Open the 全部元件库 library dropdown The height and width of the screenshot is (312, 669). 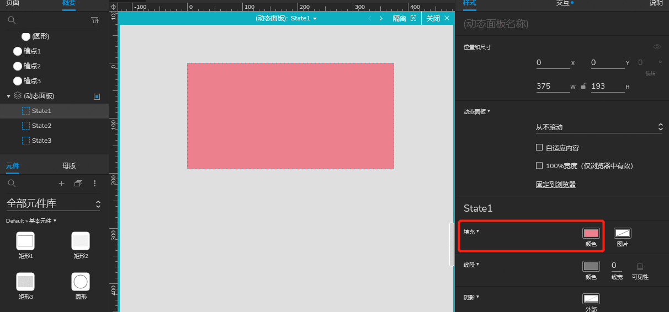coord(54,203)
